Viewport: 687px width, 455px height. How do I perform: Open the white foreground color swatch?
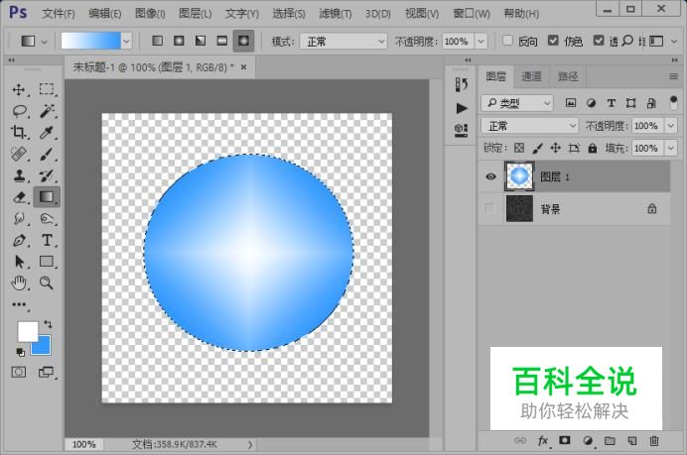point(28,332)
